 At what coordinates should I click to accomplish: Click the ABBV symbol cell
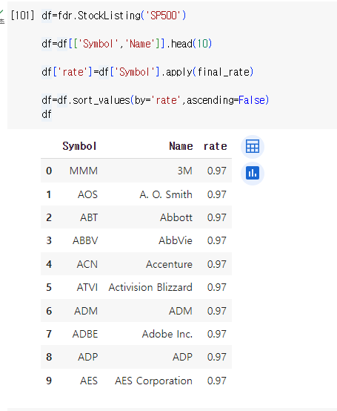coord(85,240)
